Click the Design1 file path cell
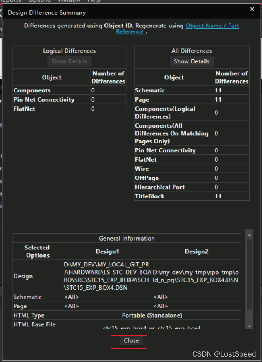The height and width of the screenshot is (362, 262). pyautogui.click(x=107, y=276)
